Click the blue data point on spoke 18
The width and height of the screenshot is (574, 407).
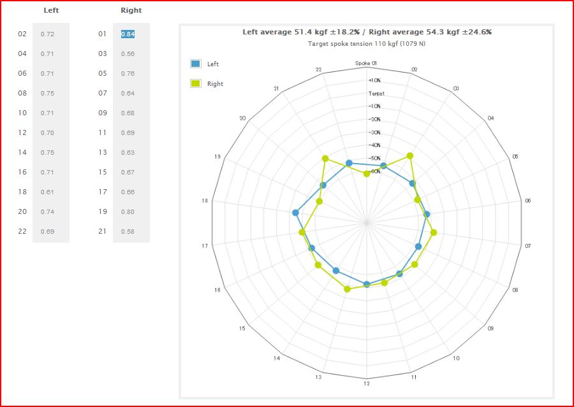tap(295, 213)
